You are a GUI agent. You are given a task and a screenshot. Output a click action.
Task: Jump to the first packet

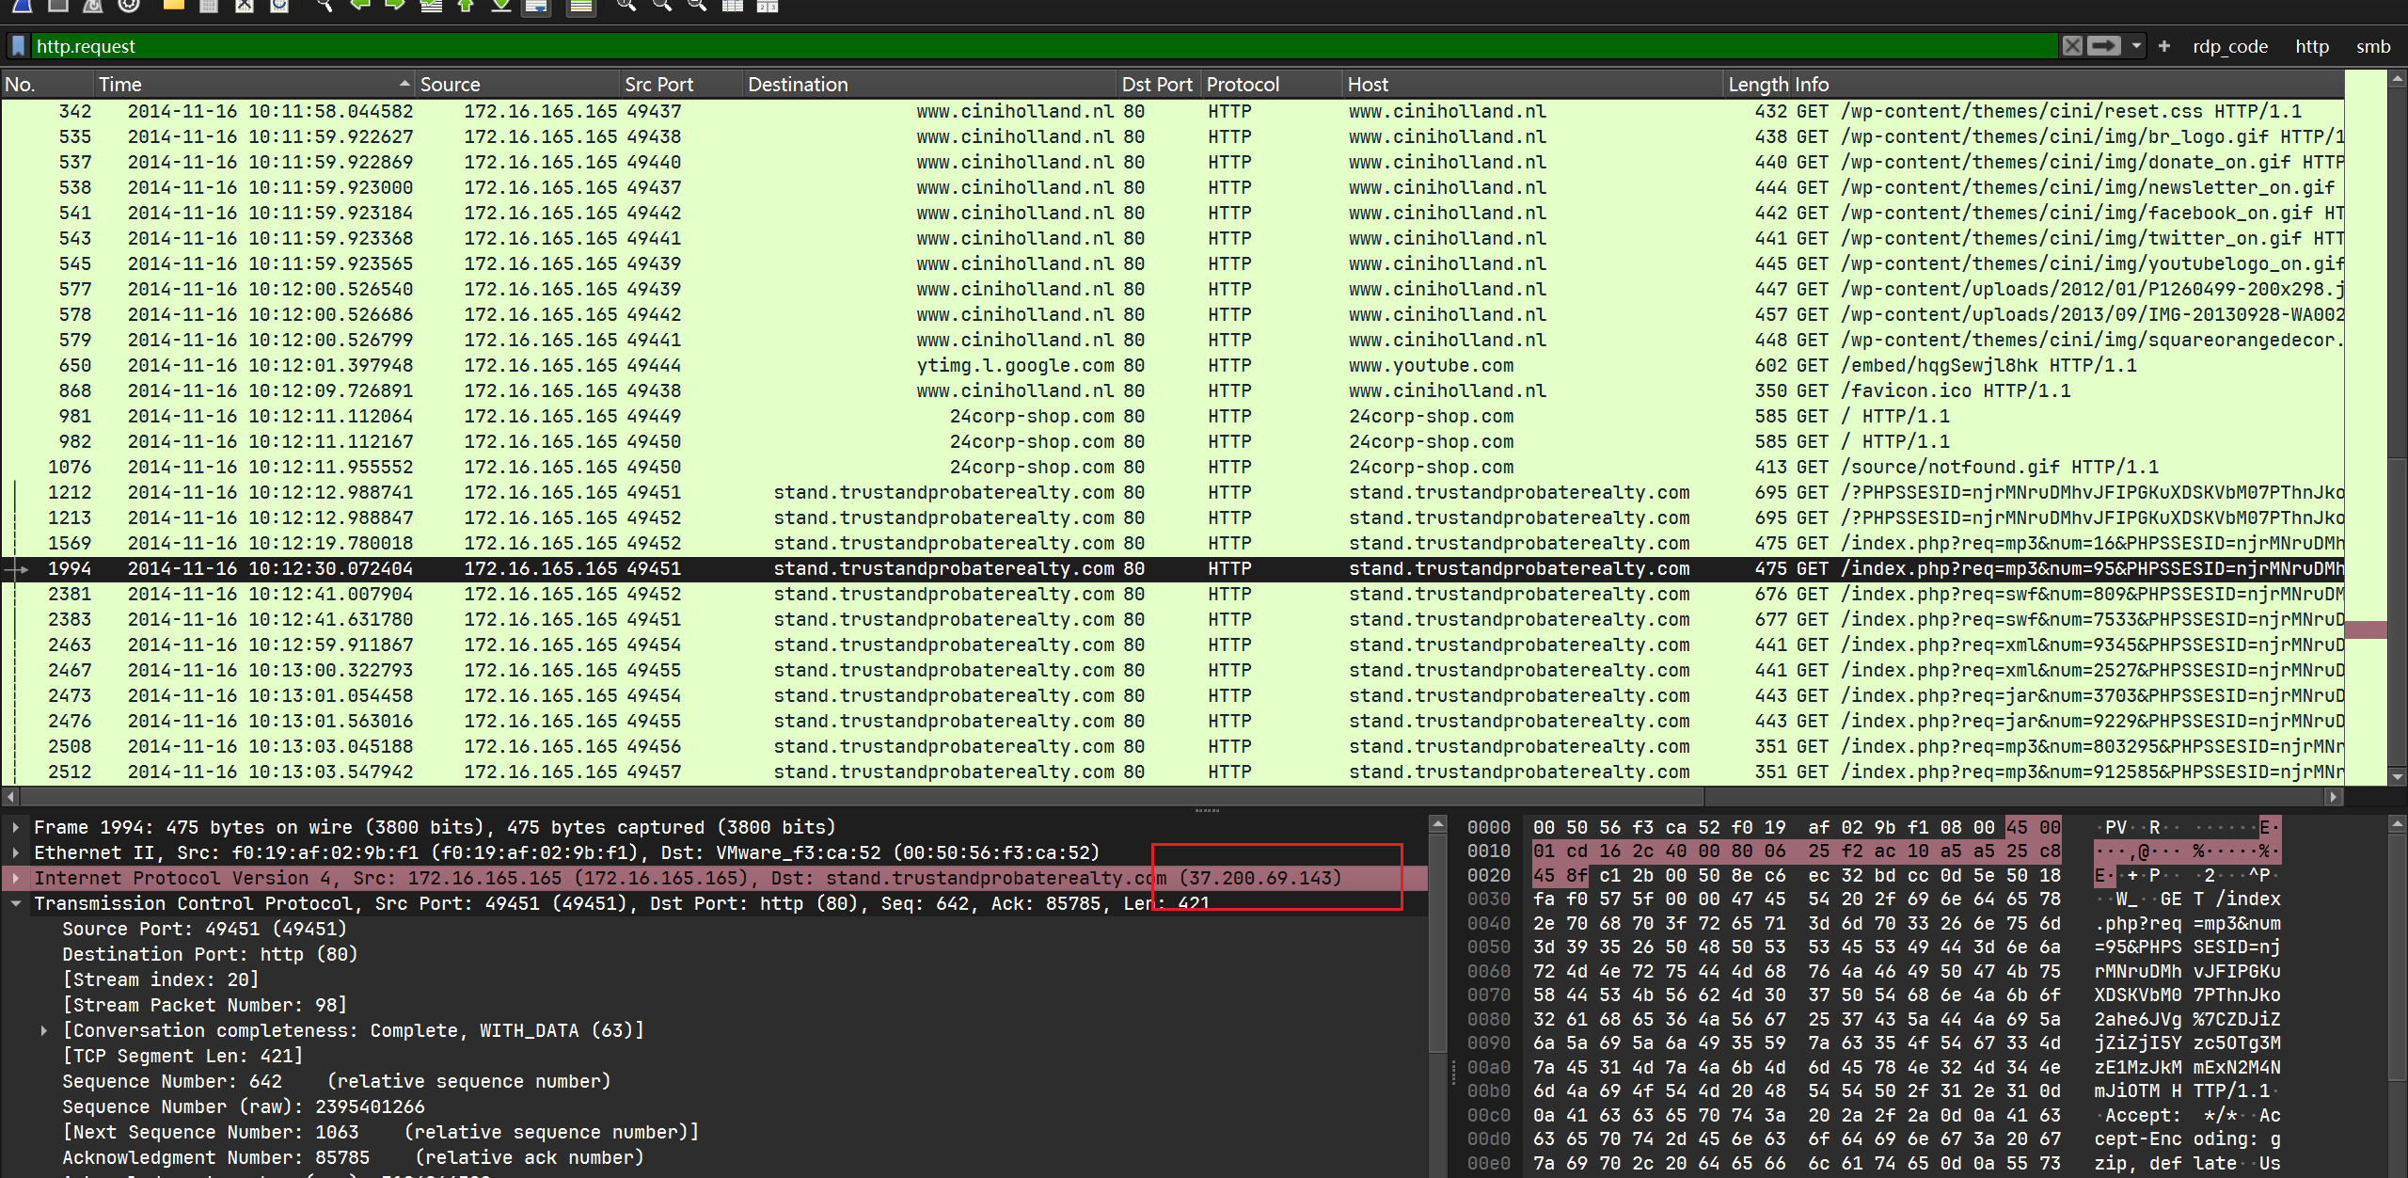[x=466, y=6]
